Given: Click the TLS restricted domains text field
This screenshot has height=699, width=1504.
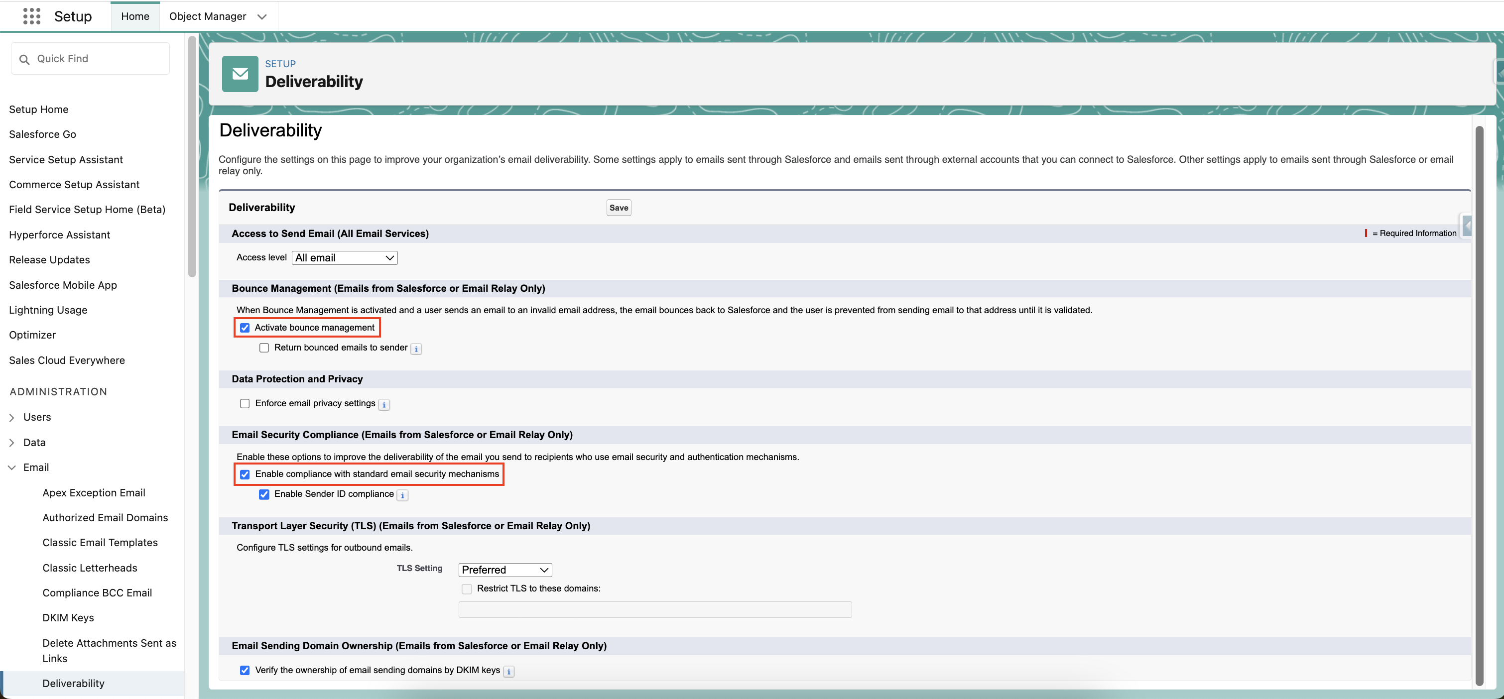Looking at the screenshot, I should coord(654,609).
